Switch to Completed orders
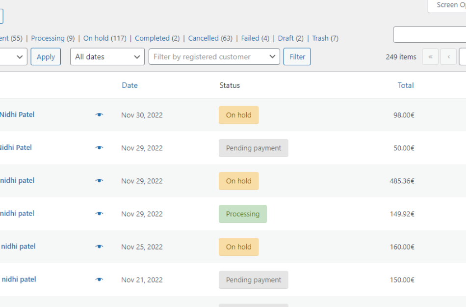This screenshot has width=466, height=307. 153,38
